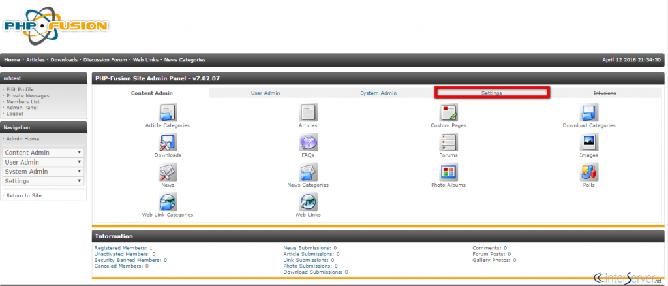Screen dimensions: 668x286
Task: Expand the Settings sidebar dropdown
Action: (x=43, y=181)
